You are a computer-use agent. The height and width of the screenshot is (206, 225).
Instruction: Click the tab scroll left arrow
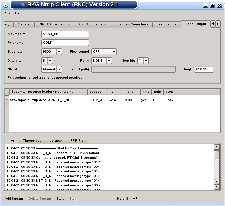point(213,24)
